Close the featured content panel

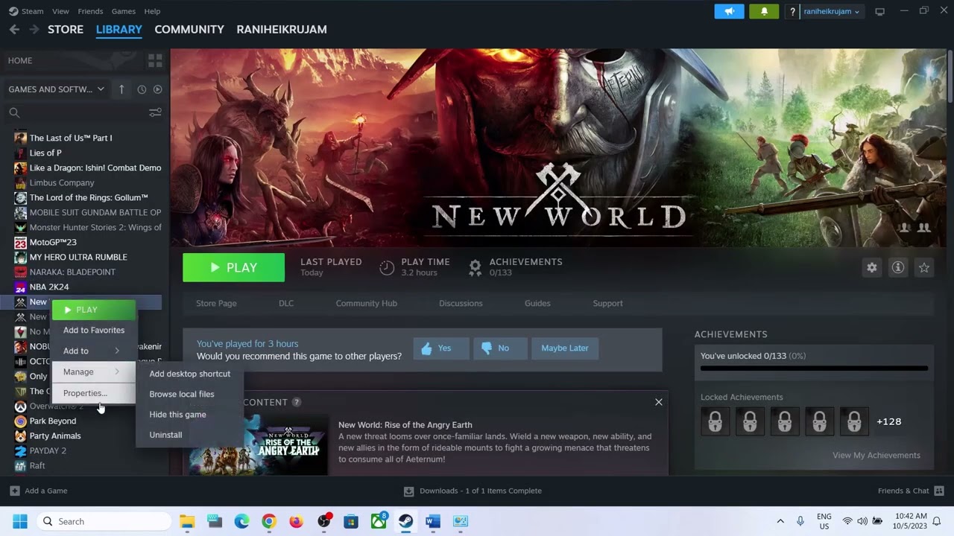[658, 402]
